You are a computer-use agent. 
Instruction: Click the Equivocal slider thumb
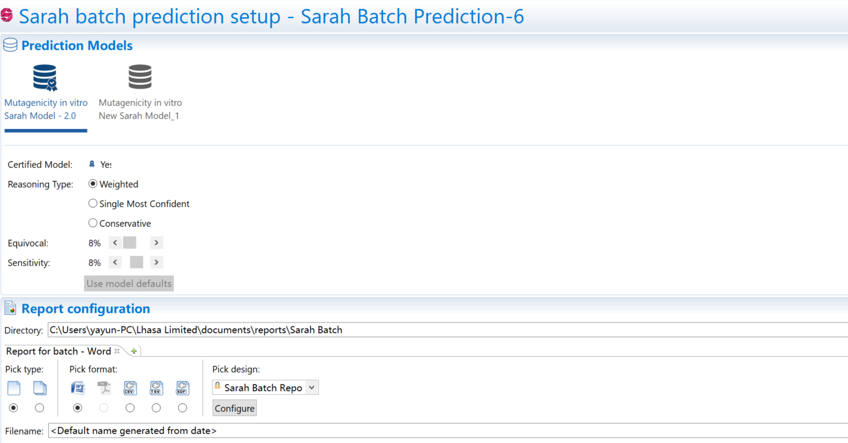coord(130,243)
